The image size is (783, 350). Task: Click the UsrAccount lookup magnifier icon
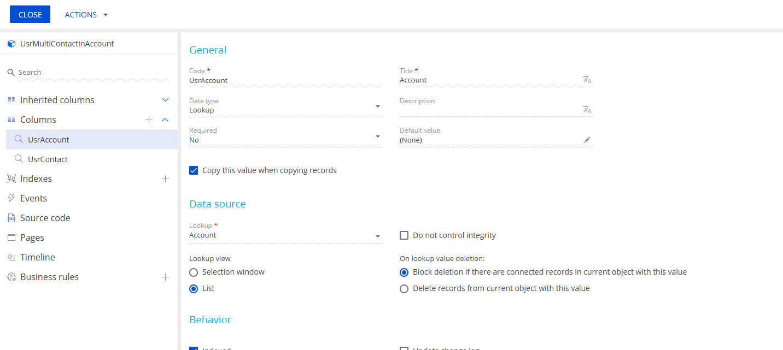pyautogui.click(x=19, y=139)
